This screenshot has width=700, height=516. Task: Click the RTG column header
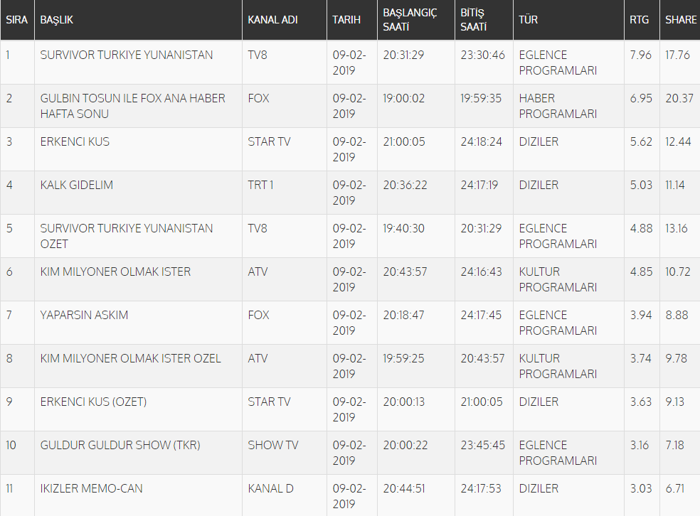pyautogui.click(x=639, y=20)
